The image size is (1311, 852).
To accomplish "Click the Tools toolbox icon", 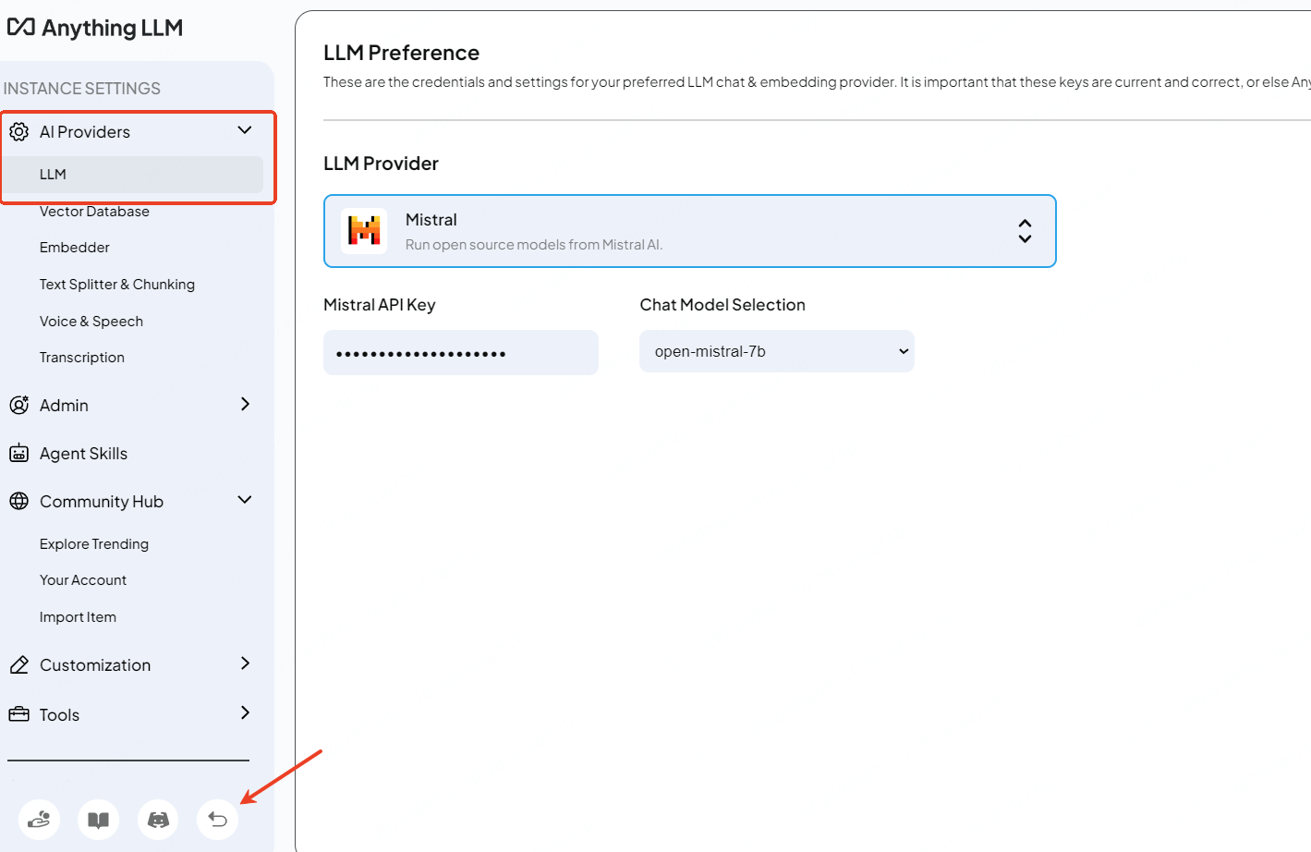I will (x=18, y=714).
